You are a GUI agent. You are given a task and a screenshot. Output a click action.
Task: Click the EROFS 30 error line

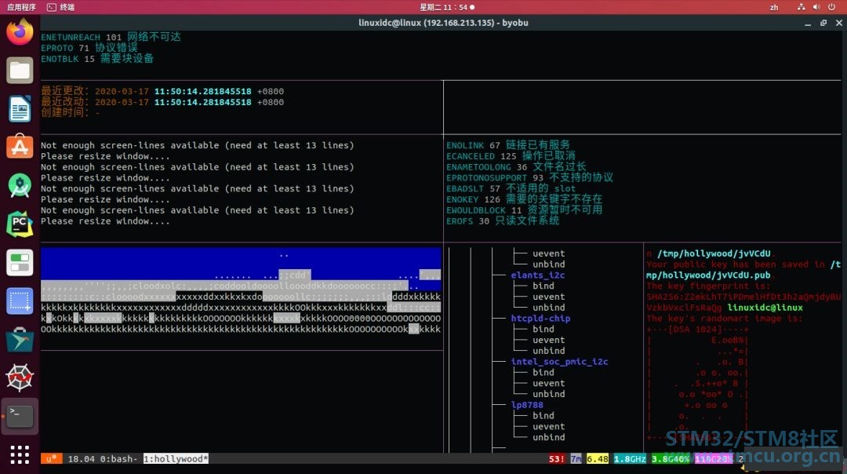(x=503, y=221)
